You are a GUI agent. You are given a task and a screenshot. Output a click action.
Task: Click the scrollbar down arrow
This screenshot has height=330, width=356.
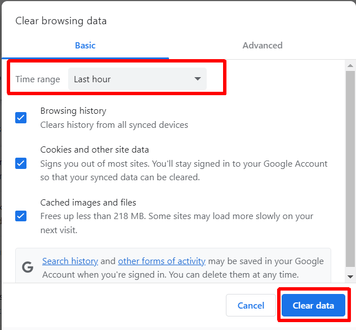point(350,277)
